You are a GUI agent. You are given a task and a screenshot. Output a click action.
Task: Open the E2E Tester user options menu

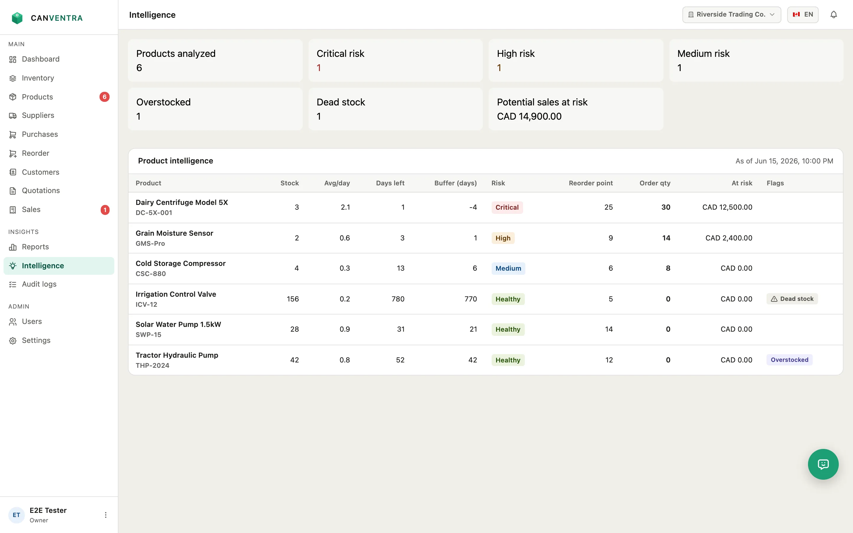105,515
